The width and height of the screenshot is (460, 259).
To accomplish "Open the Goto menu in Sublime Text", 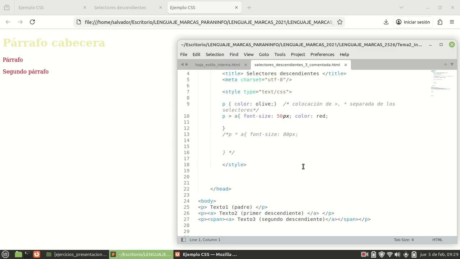I will point(264,54).
